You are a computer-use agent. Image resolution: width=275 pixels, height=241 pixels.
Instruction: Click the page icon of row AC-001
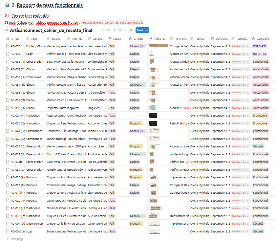pos(8,231)
